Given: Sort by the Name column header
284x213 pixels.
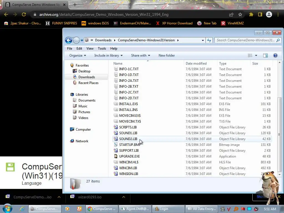Looking at the screenshot, I should (118, 64).
